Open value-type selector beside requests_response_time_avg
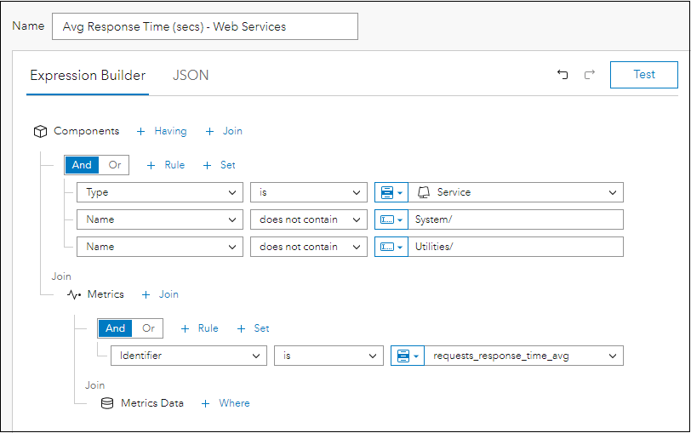 click(x=407, y=356)
